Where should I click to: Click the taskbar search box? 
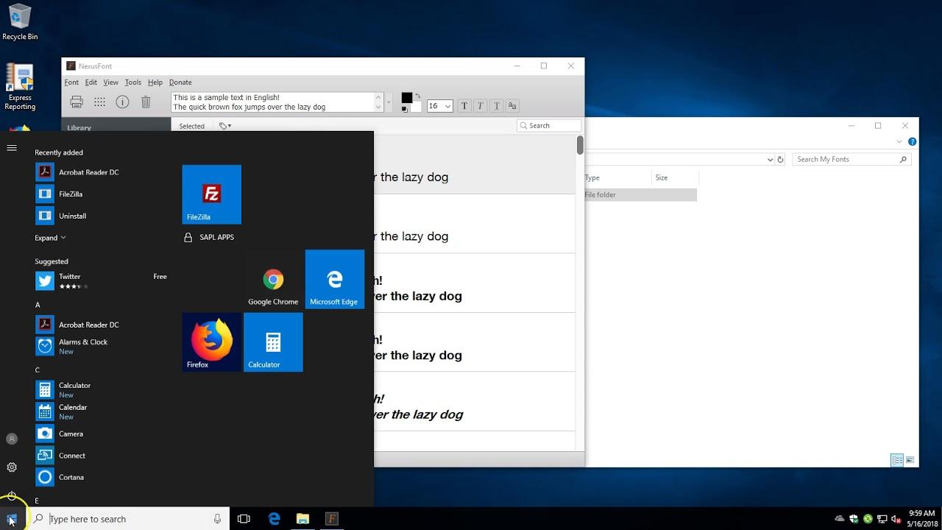coord(127,519)
